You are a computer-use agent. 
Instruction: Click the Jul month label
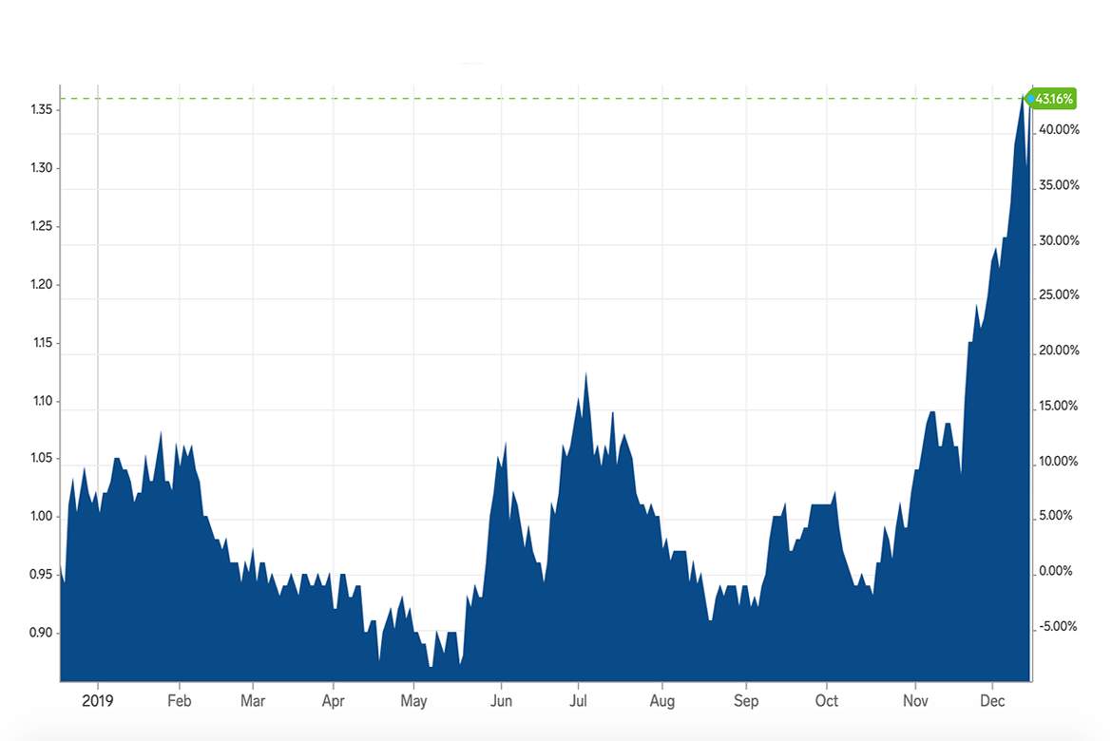[578, 700]
